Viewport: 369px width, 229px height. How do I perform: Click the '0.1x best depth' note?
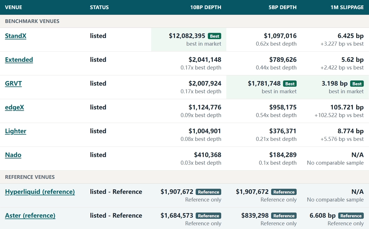pos(278,163)
